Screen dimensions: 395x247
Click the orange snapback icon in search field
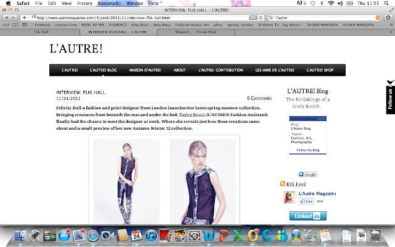pyautogui.click(x=378, y=18)
